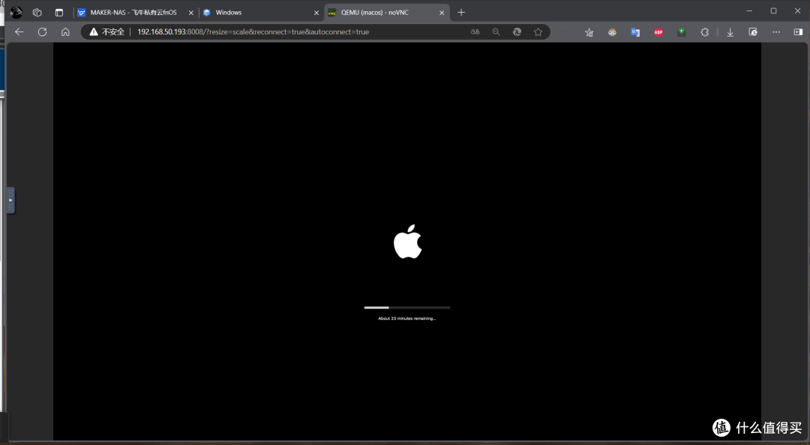Click the Adblock Plus extension icon
This screenshot has height=445, width=810.
[x=658, y=31]
